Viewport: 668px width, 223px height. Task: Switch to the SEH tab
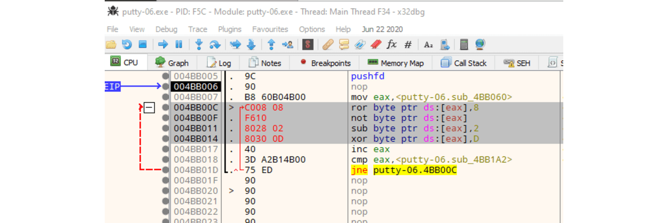(x=517, y=63)
